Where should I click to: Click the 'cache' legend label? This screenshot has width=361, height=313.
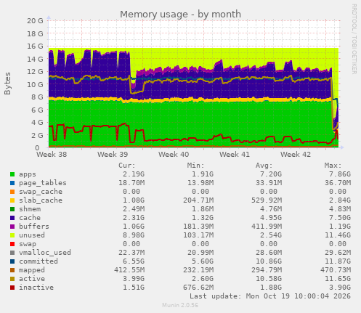(x=30, y=218)
